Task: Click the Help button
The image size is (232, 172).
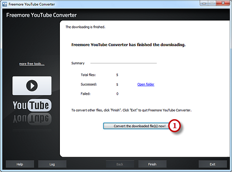Action: 20,164
